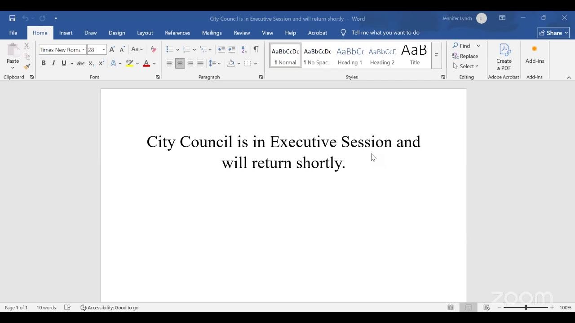575x323 pixels.
Task: Apply a bulleted list
Action: click(169, 49)
